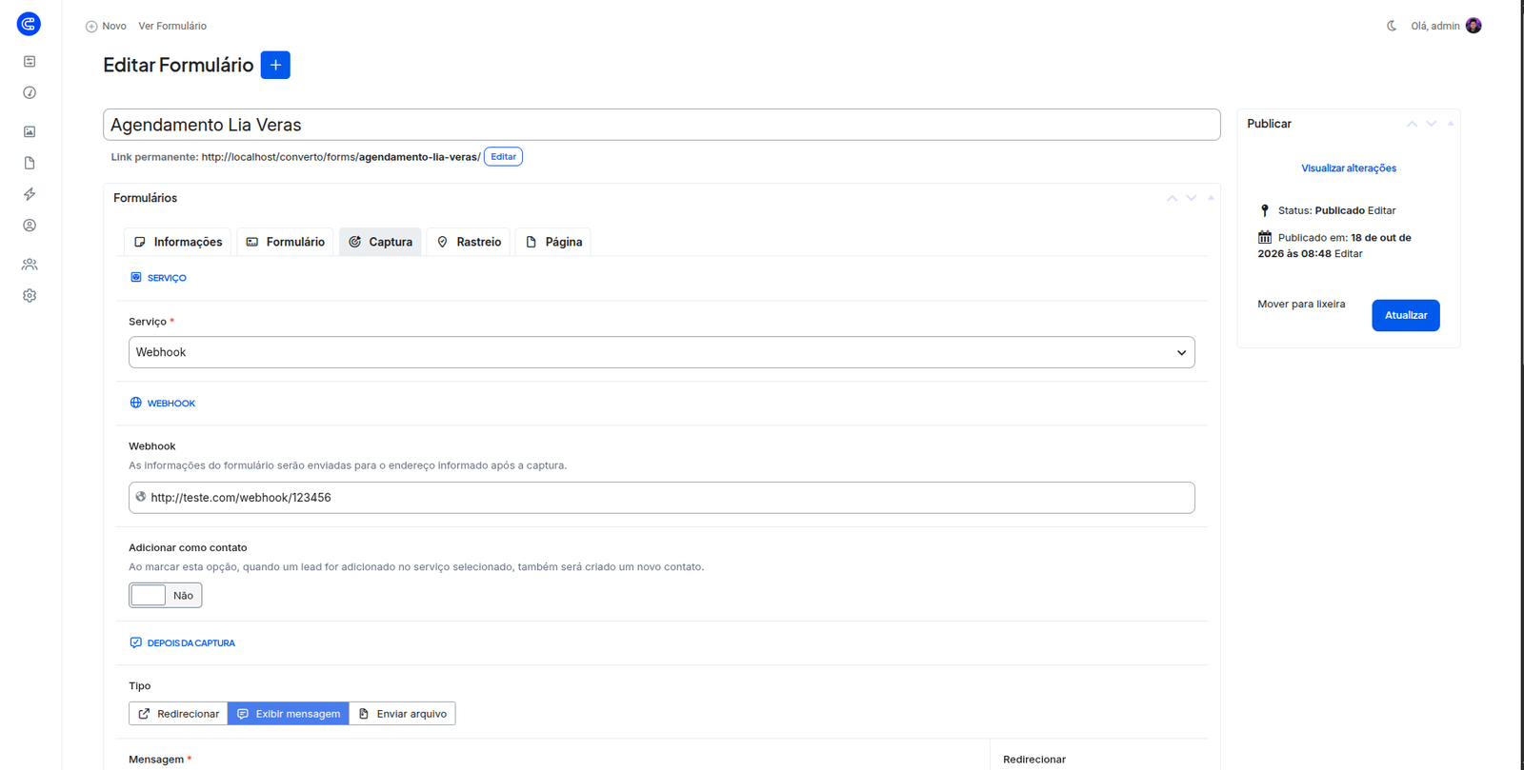
Task: Open the settings gear icon in the sidebar
Action: [30, 296]
